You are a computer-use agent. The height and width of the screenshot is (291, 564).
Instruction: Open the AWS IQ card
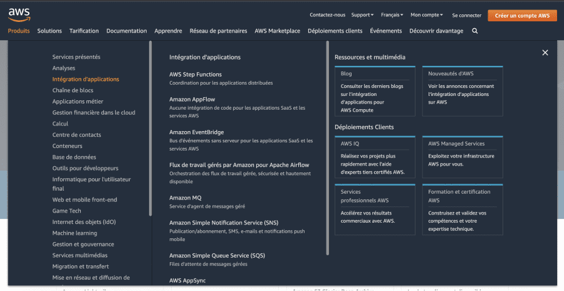[x=375, y=157]
